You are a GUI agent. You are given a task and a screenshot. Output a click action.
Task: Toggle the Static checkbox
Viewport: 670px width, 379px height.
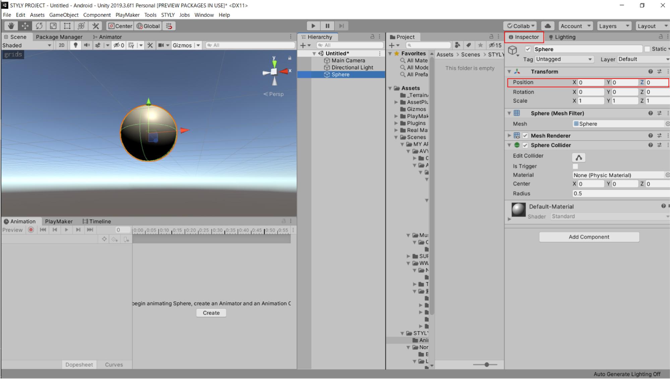tap(647, 49)
